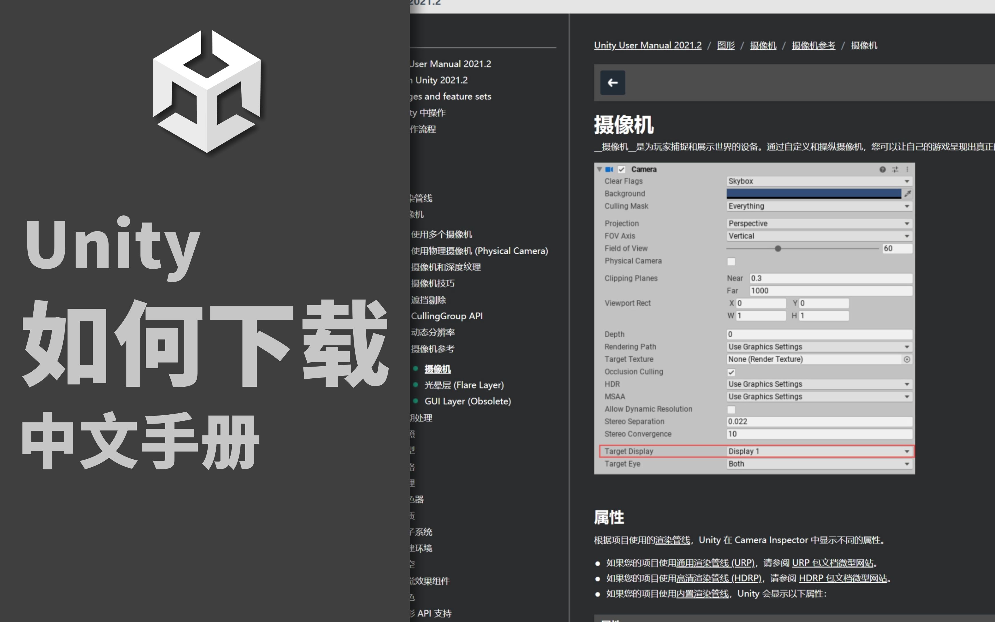Collapse the Camera component foldout triangle
The width and height of the screenshot is (995, 622).
(599, 170)
